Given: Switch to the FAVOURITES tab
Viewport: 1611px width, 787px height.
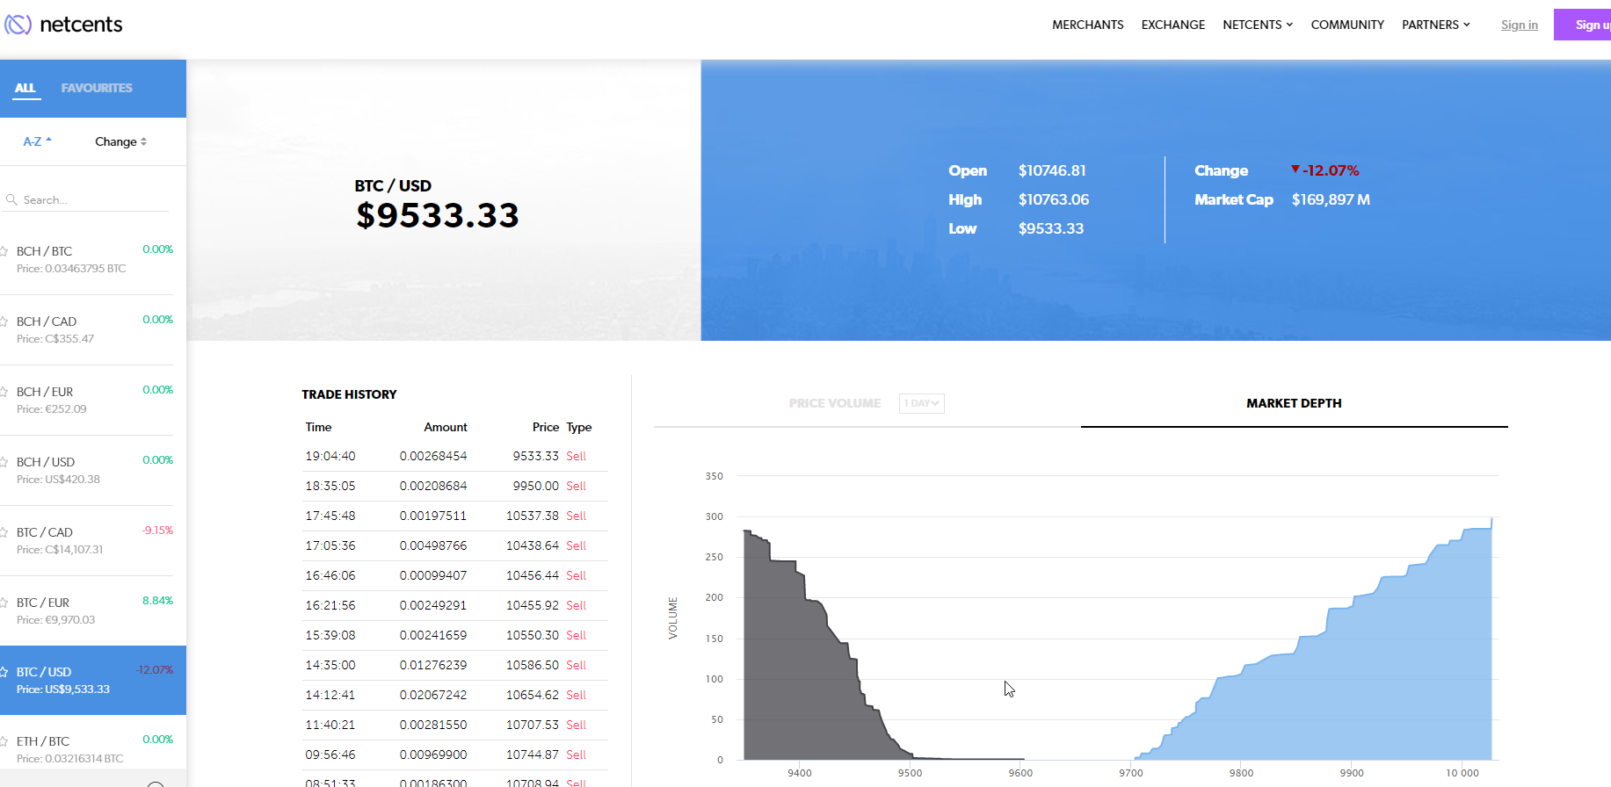Looking at the screenshot, I should 97,88.
